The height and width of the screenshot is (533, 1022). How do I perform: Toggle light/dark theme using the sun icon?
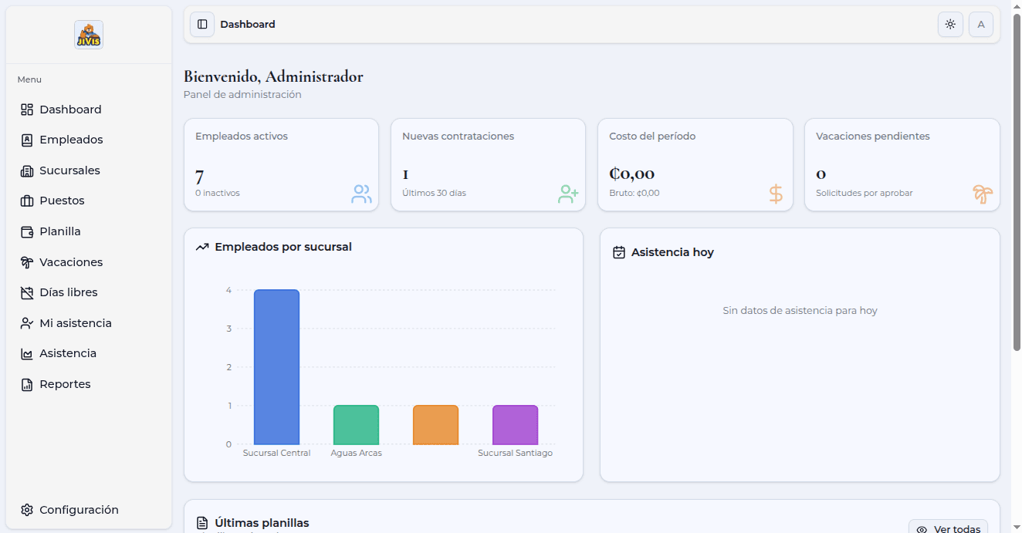pos(950,24)
